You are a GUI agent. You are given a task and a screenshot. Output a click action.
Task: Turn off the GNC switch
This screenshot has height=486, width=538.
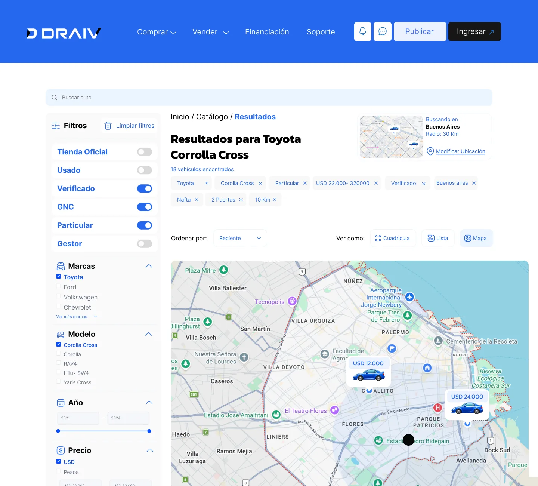pos(145,207)
